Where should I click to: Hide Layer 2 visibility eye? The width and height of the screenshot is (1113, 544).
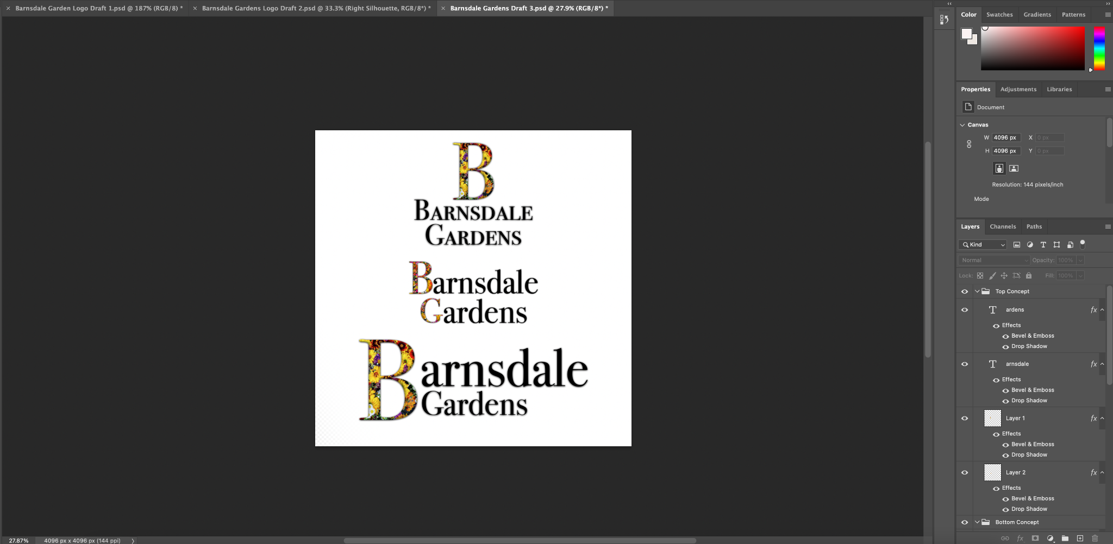[x=965, y=473]
